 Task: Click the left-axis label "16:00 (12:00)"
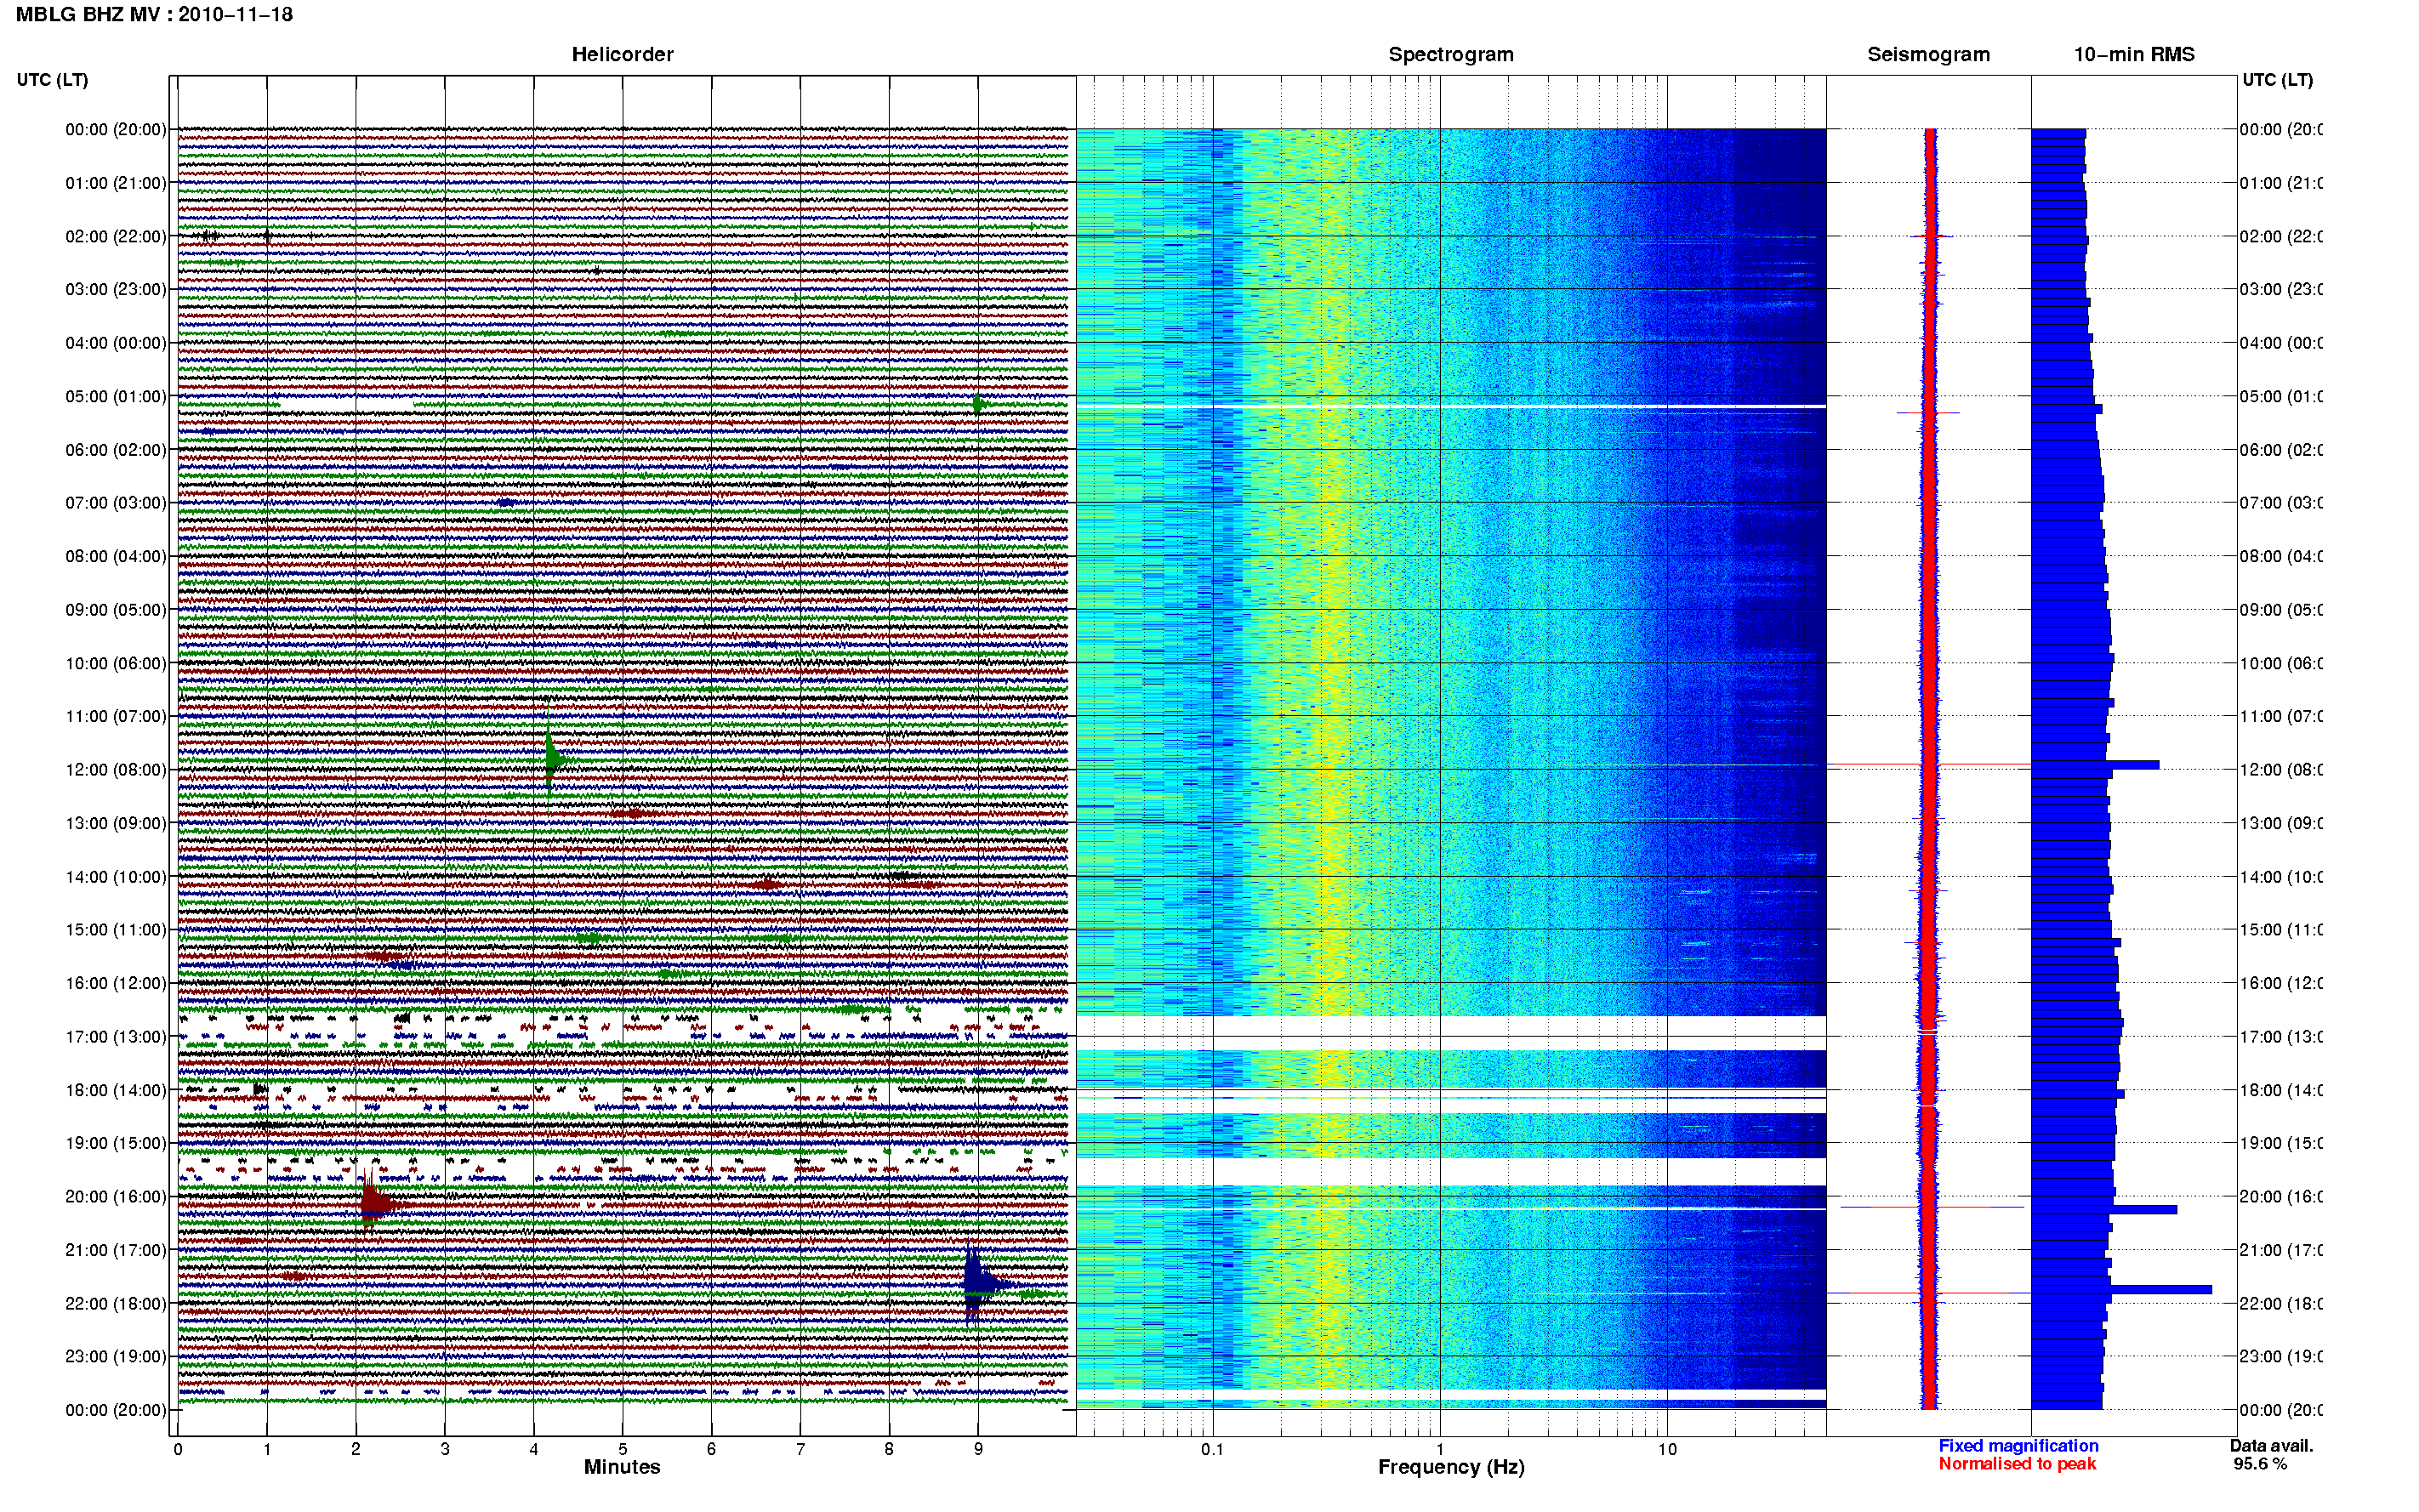click(x=116, y=983)
